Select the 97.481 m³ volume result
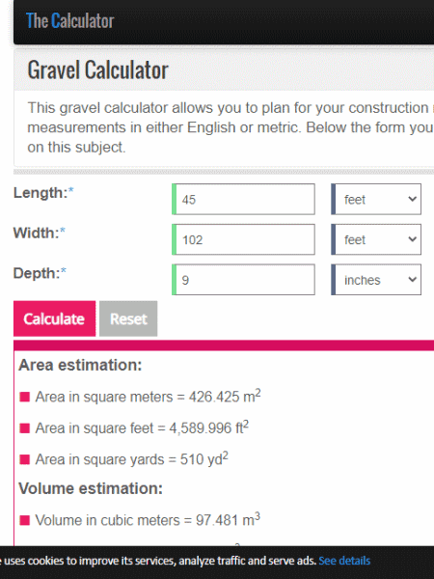 pyautogui.click(x=228, y=519)
